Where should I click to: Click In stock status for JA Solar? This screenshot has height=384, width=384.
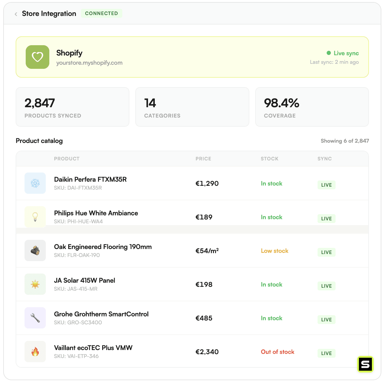click(x=271, y=284)
